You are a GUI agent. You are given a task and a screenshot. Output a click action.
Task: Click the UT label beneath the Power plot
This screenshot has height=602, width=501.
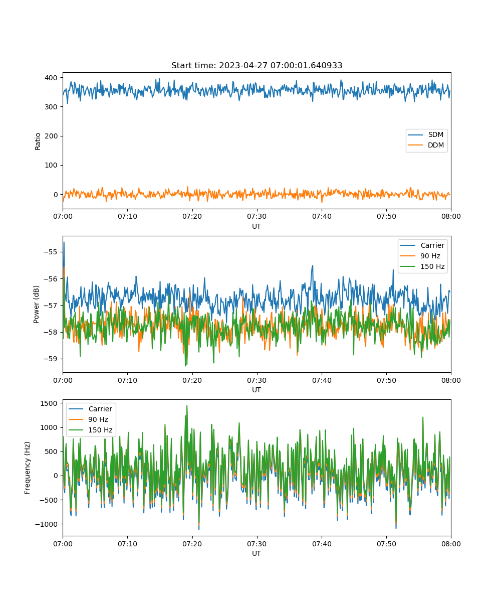click(x=257, y=390)
